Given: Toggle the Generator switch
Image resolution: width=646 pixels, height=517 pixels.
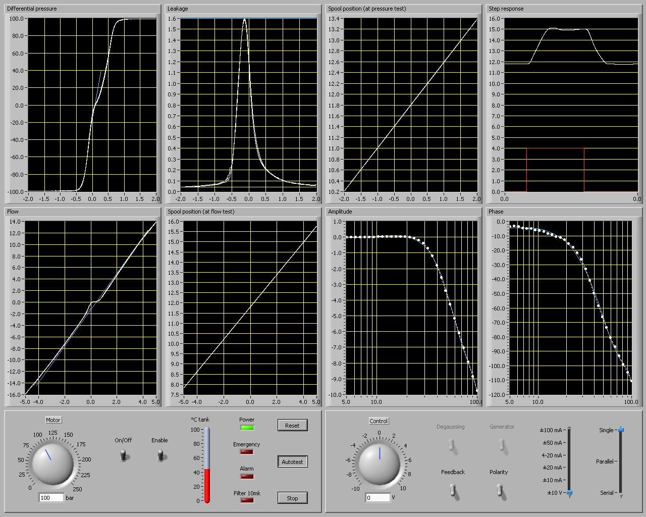Looking at the screenshot, I should (502, 445).
